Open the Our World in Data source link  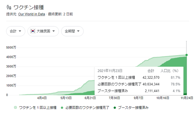(x=32, y=14)
